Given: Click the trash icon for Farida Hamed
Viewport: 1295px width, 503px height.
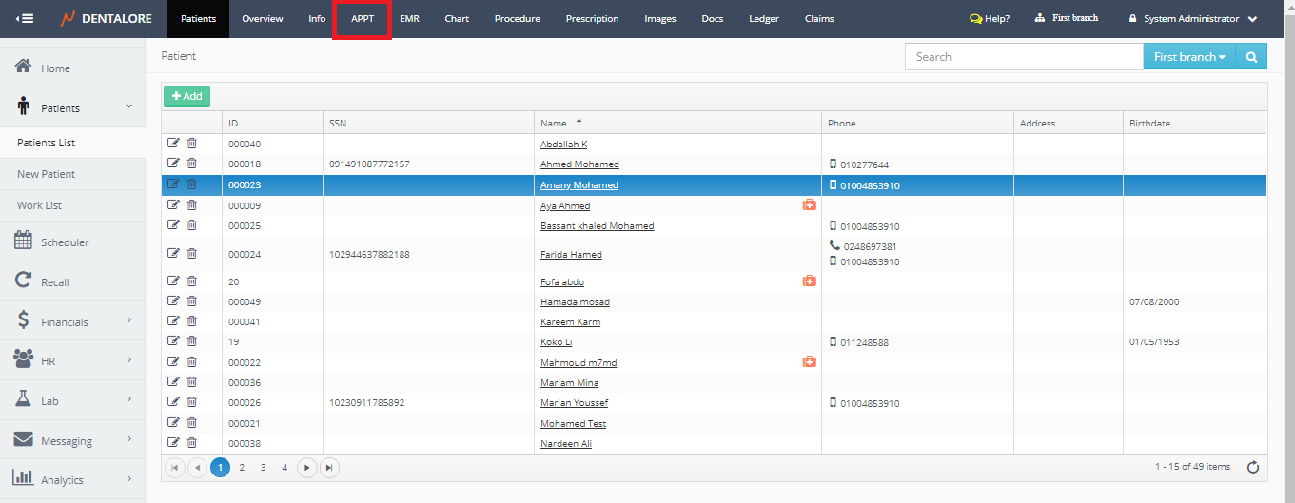Looking at the screenshot, I should pos(191,254).
